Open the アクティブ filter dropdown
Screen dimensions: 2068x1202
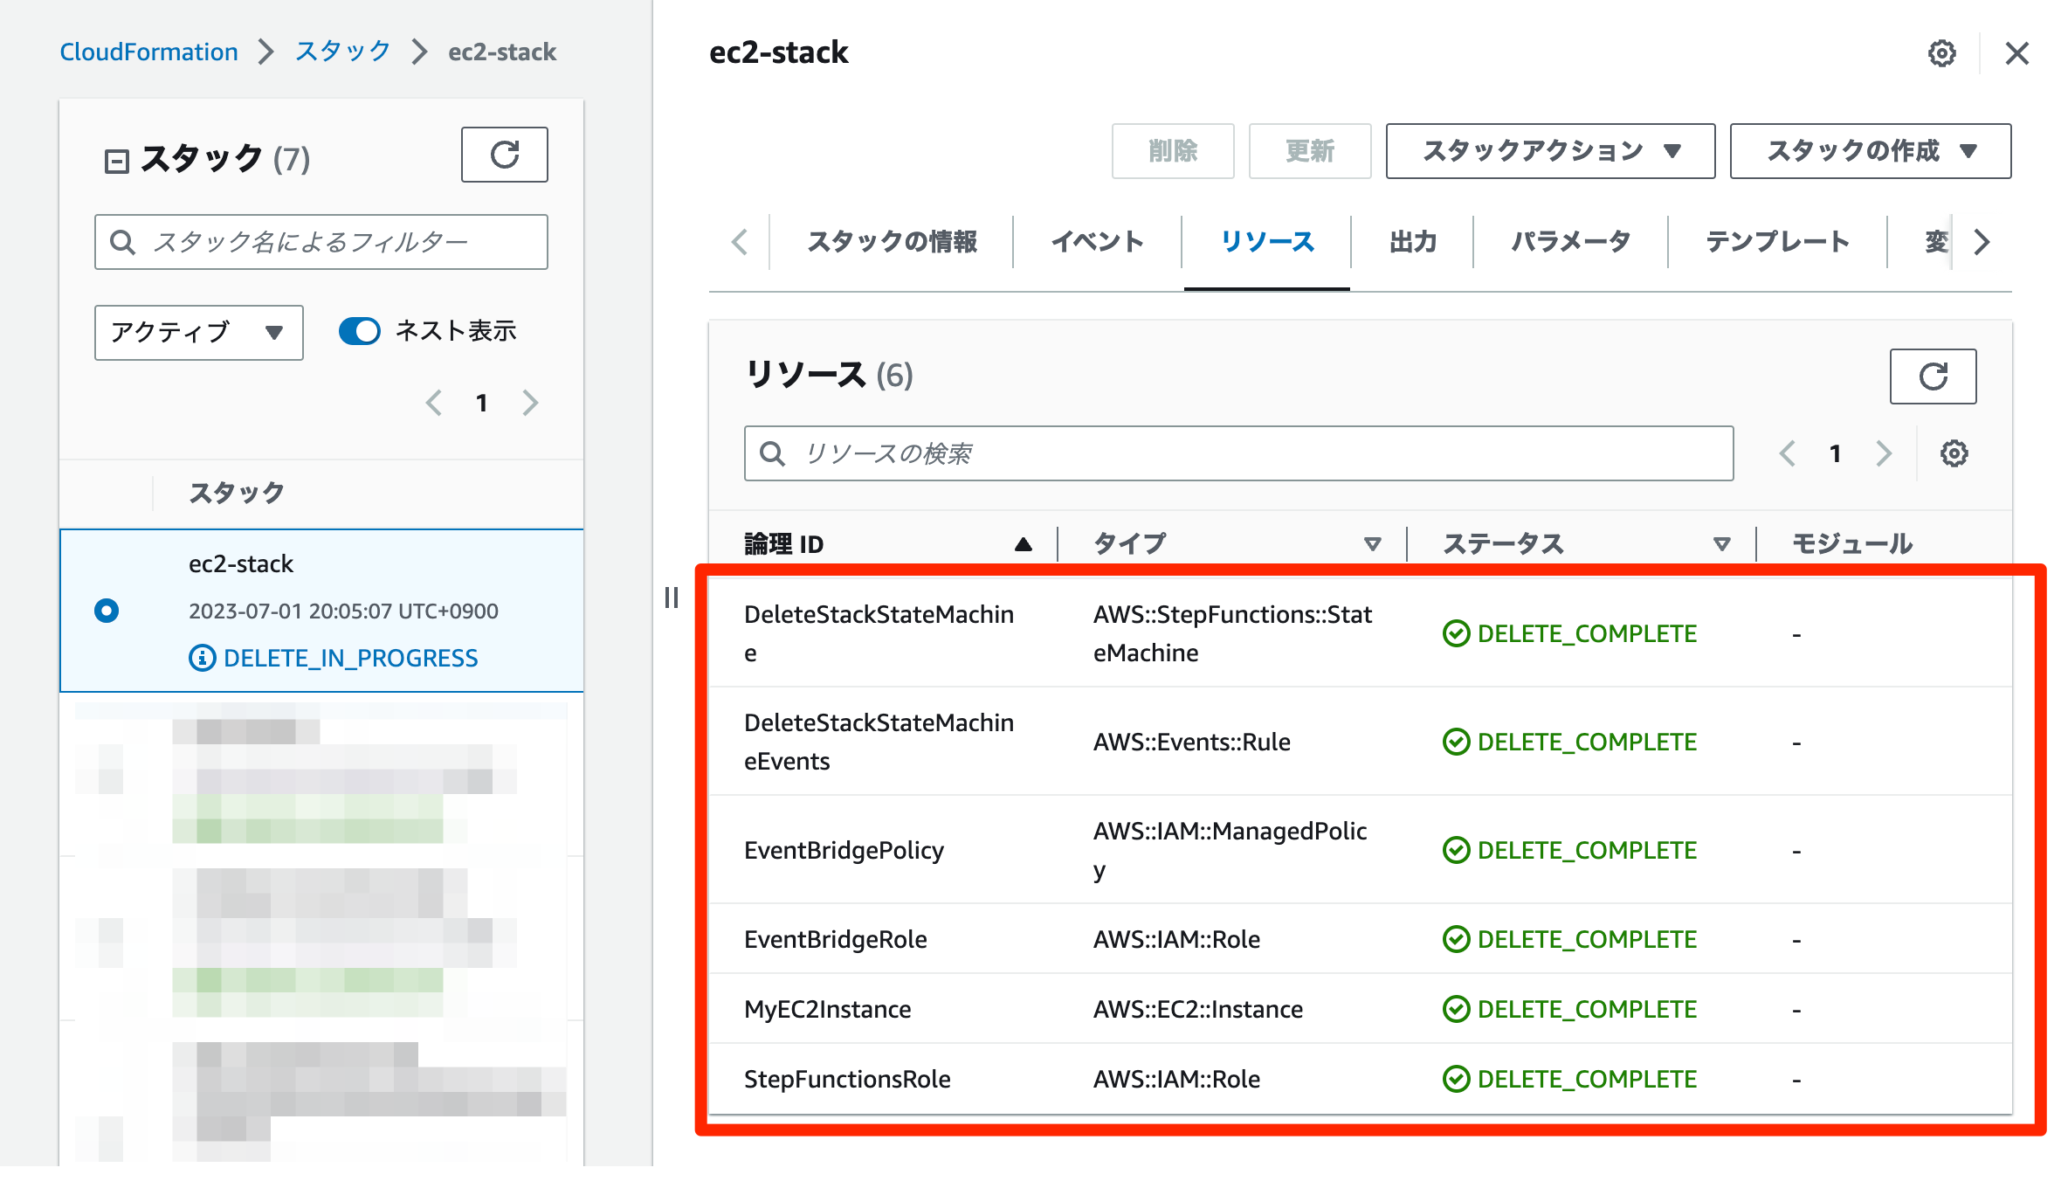coord(197,333)
